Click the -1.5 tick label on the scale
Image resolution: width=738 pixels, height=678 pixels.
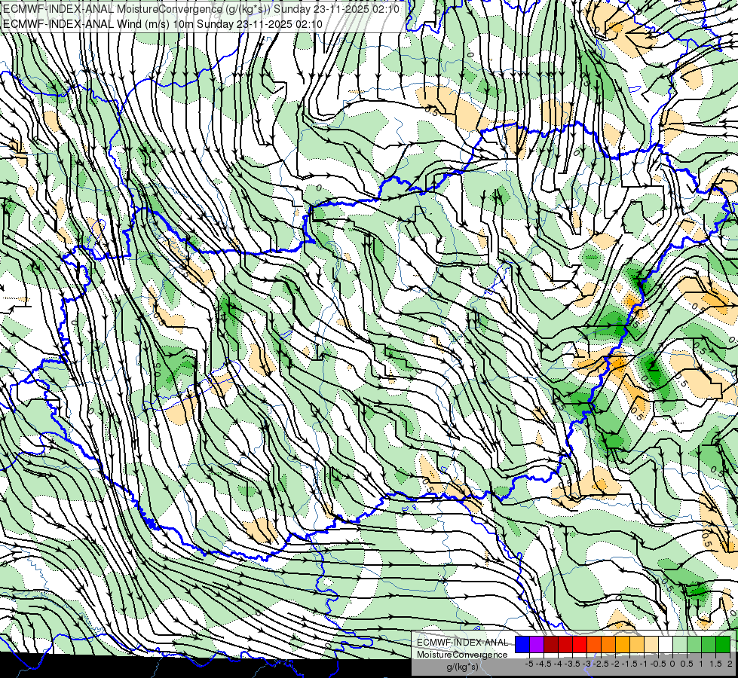(x=629, y=664)
